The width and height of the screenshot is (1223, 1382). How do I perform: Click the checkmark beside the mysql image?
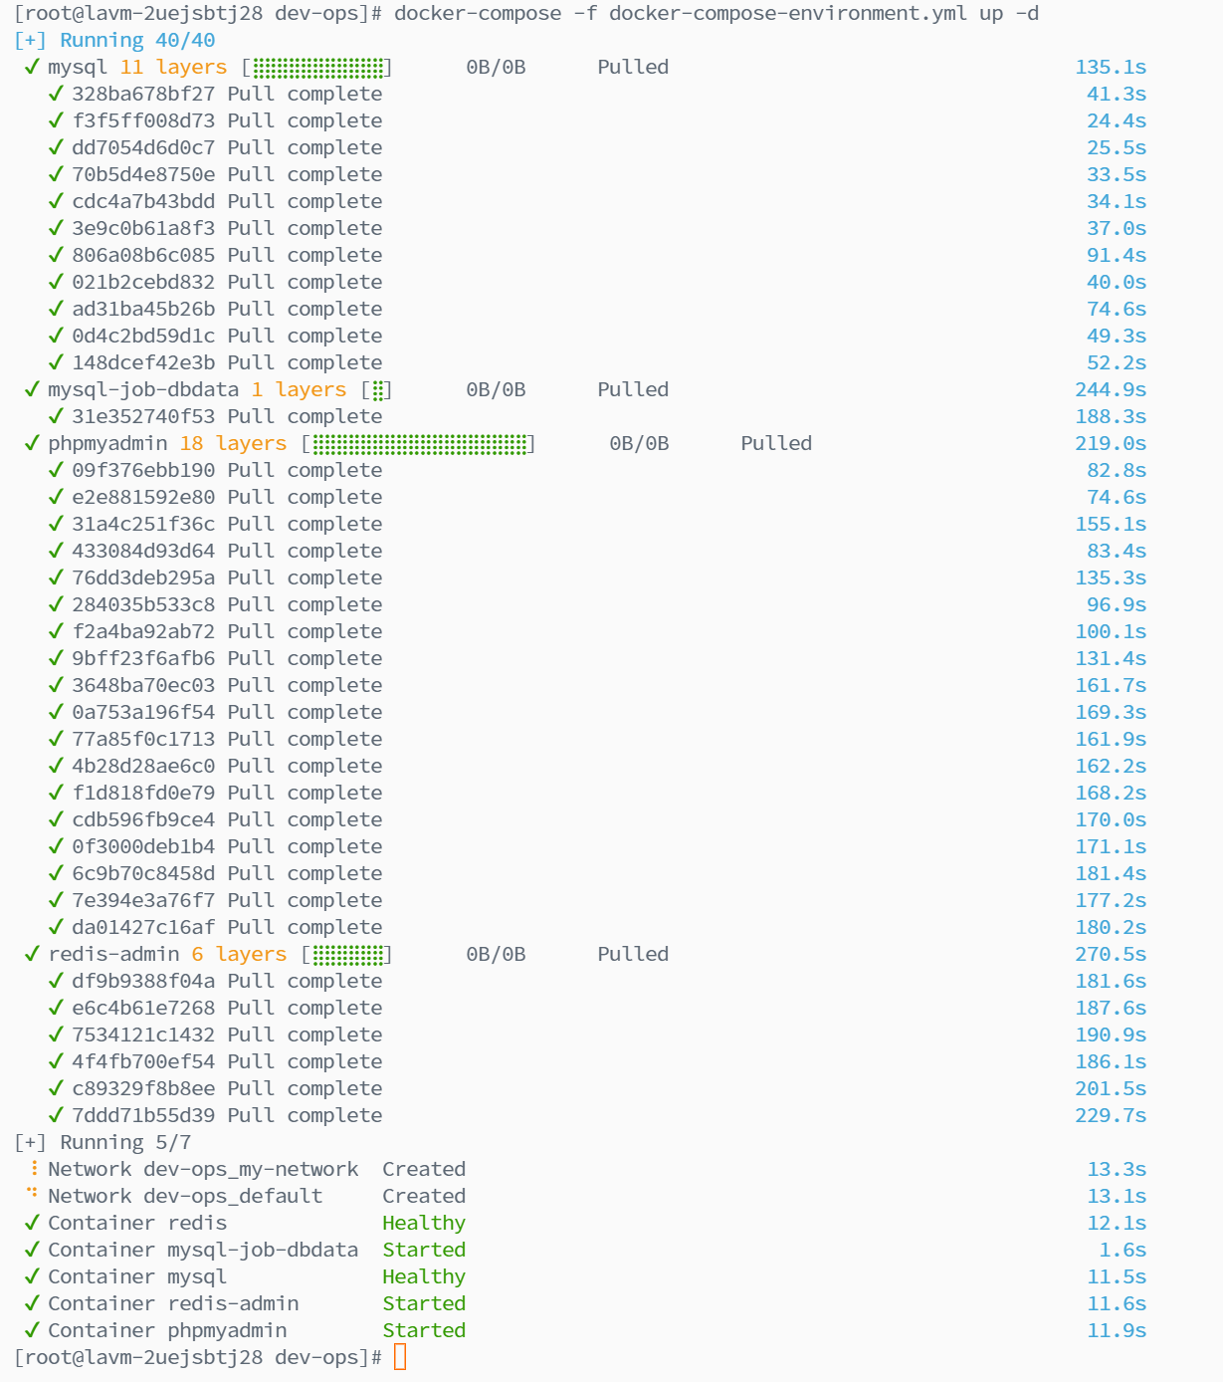32,68
